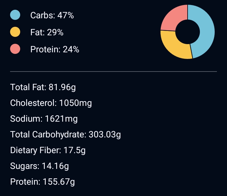Click the Sugars: 14.16g row
Image resolution: width=227 pixels, height=196 pixels.
pyautogui.click(x=39, y=166)
